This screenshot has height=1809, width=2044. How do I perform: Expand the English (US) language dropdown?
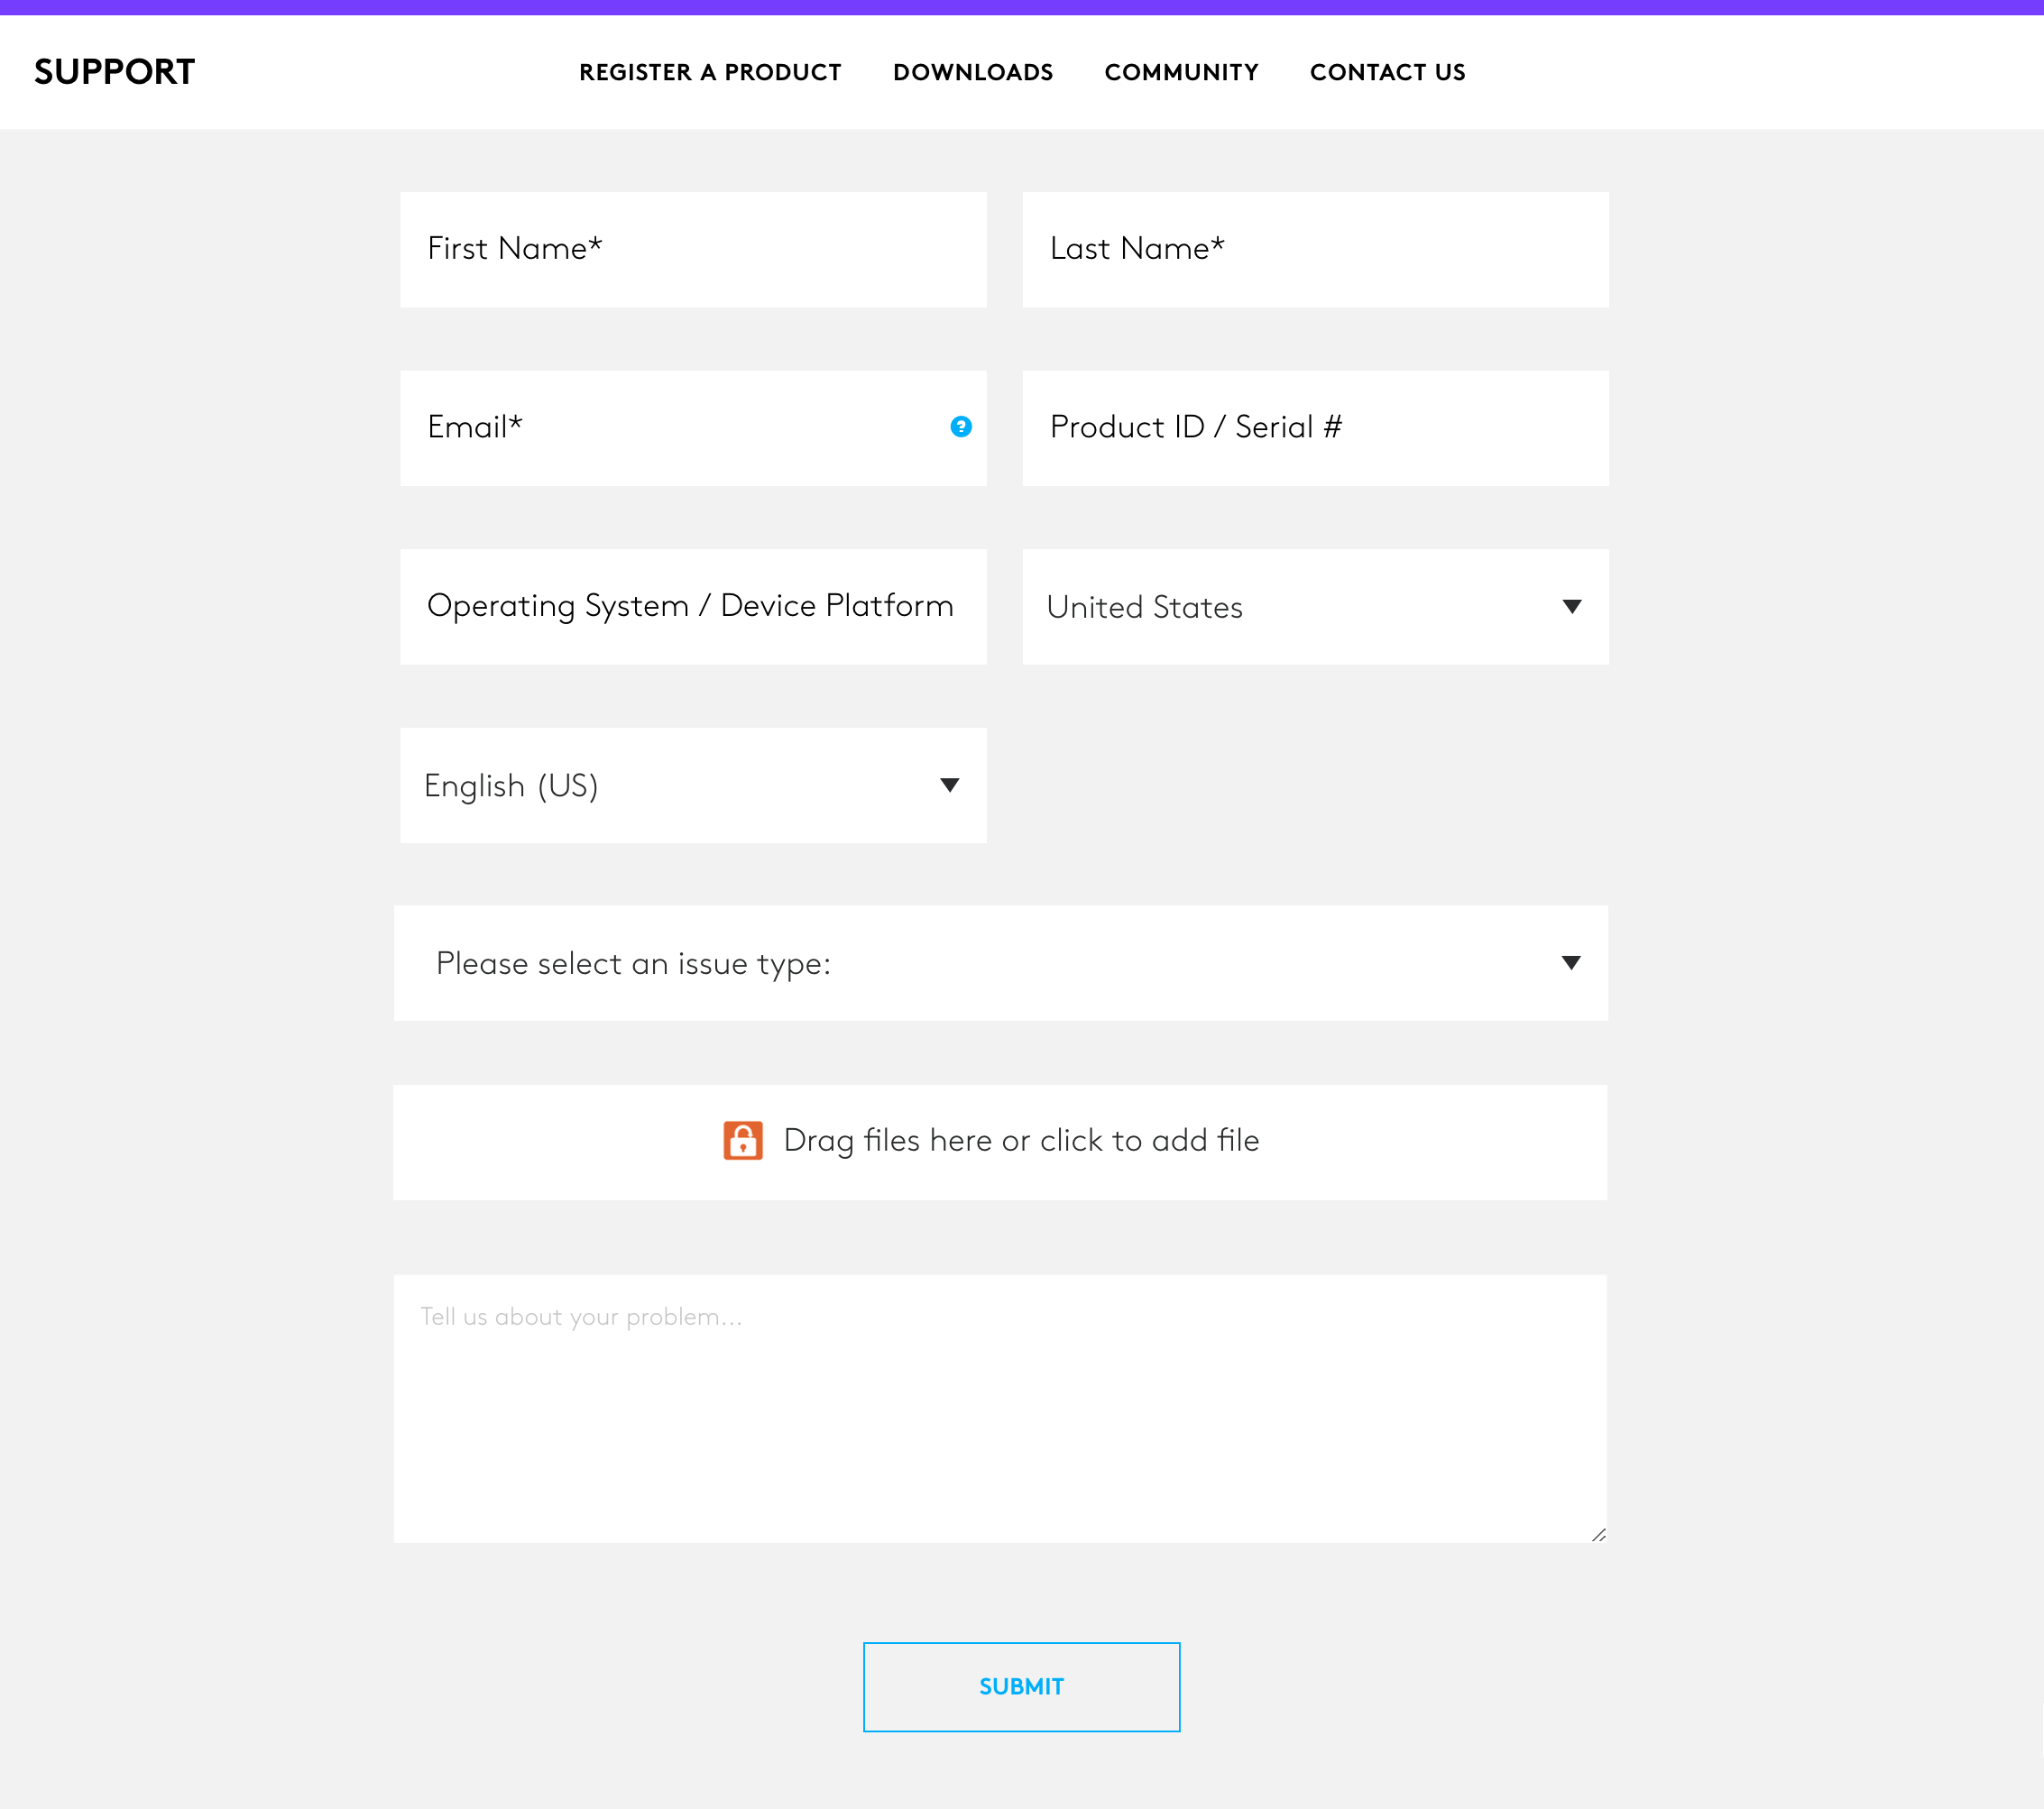coord(693,785)
